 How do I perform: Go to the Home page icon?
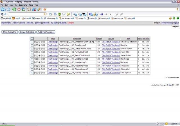point(24,9)
